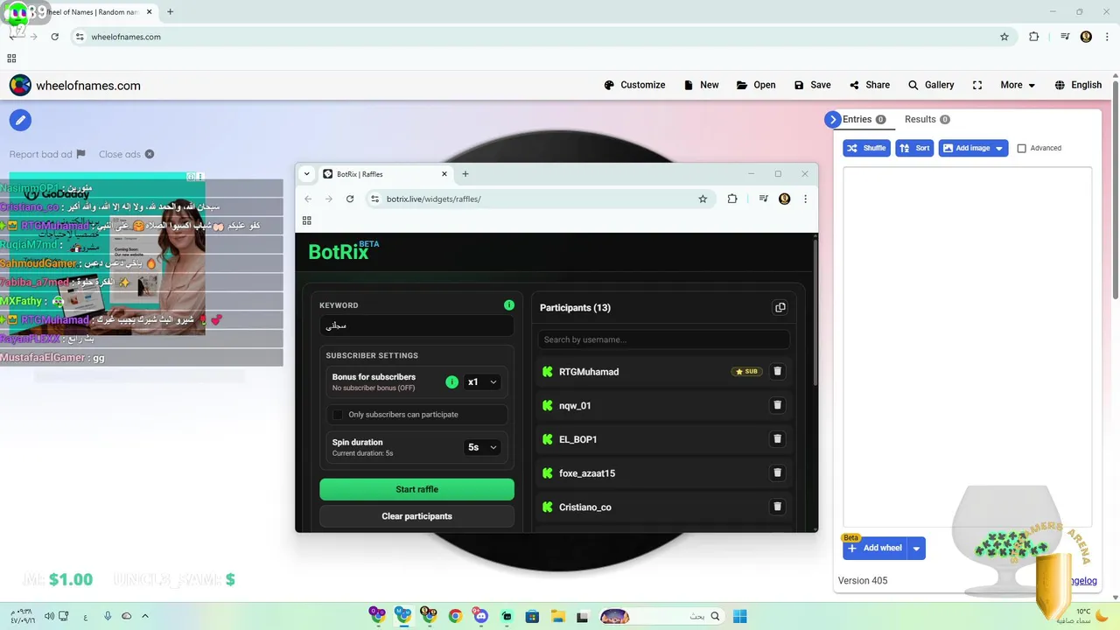Expand the Add image dropdown arrow

[1000, 149]
